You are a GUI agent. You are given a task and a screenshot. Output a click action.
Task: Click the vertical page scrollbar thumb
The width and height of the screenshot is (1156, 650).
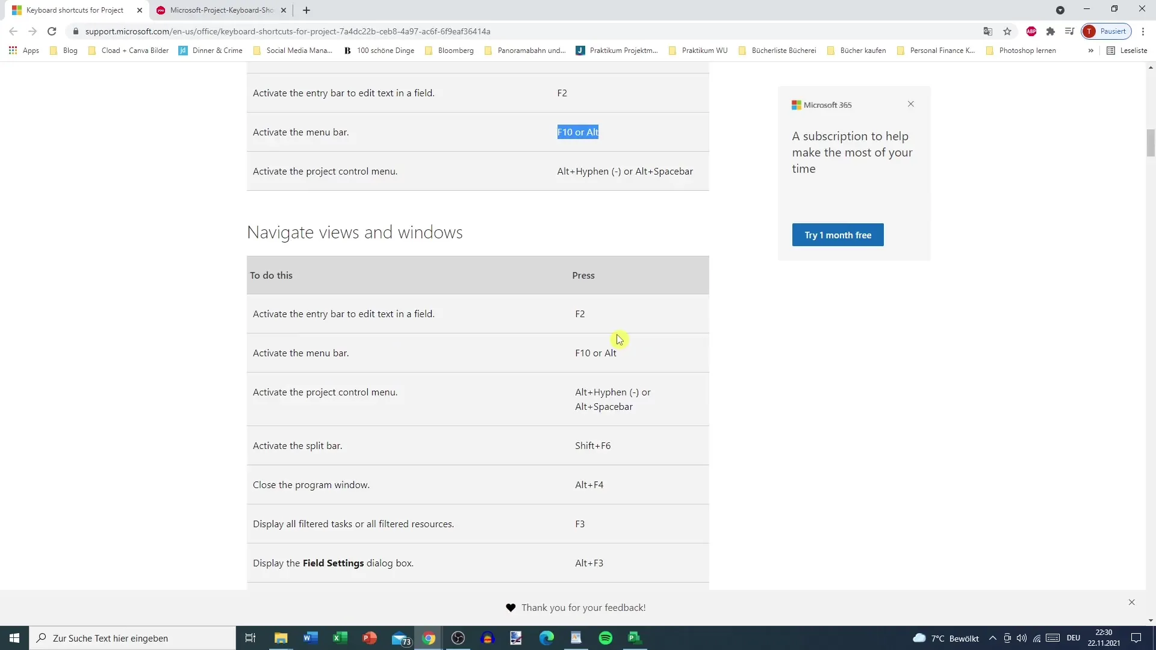(x=1151, y=143)
